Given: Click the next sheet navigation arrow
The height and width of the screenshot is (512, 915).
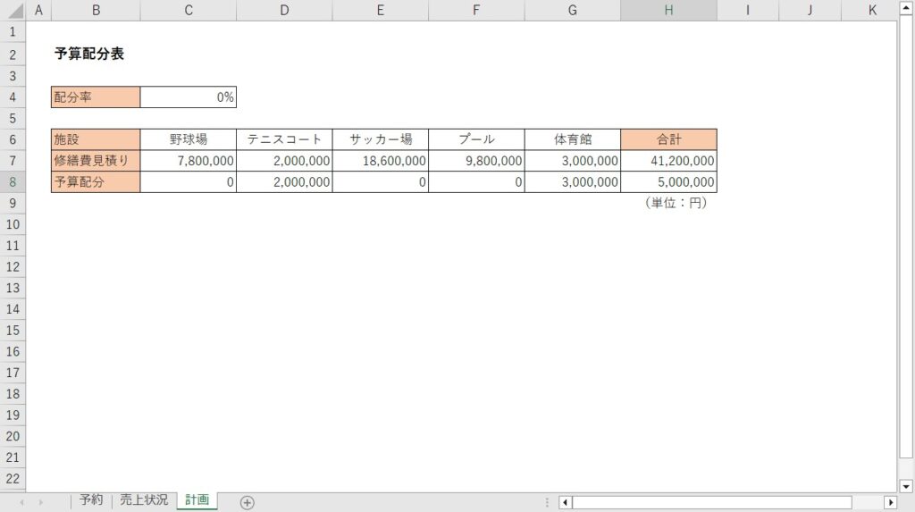Looking at the screenshot, I should tap(39, 502).
